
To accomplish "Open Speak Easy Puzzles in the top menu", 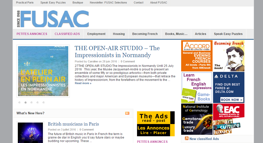I will 53,3.
